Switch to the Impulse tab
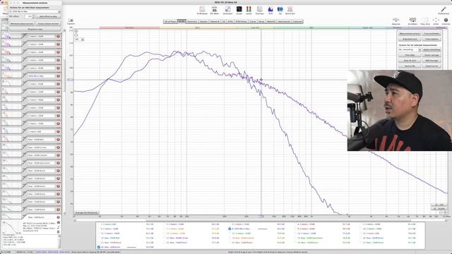This screenshot has width=452, height=254. pyautogui.click(x=203, y=22)
